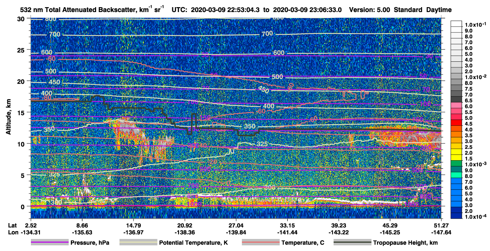Image resolution: width=490 pixels, height=251 pixels.
Task: Click latitude value '20.92'
Action: tap(185, 225)
